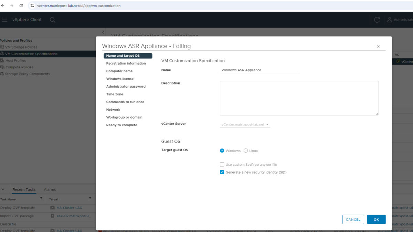Switch to the Alarms tab
The width and height of the screenshot is (413, 232).
tap(50, 189)
